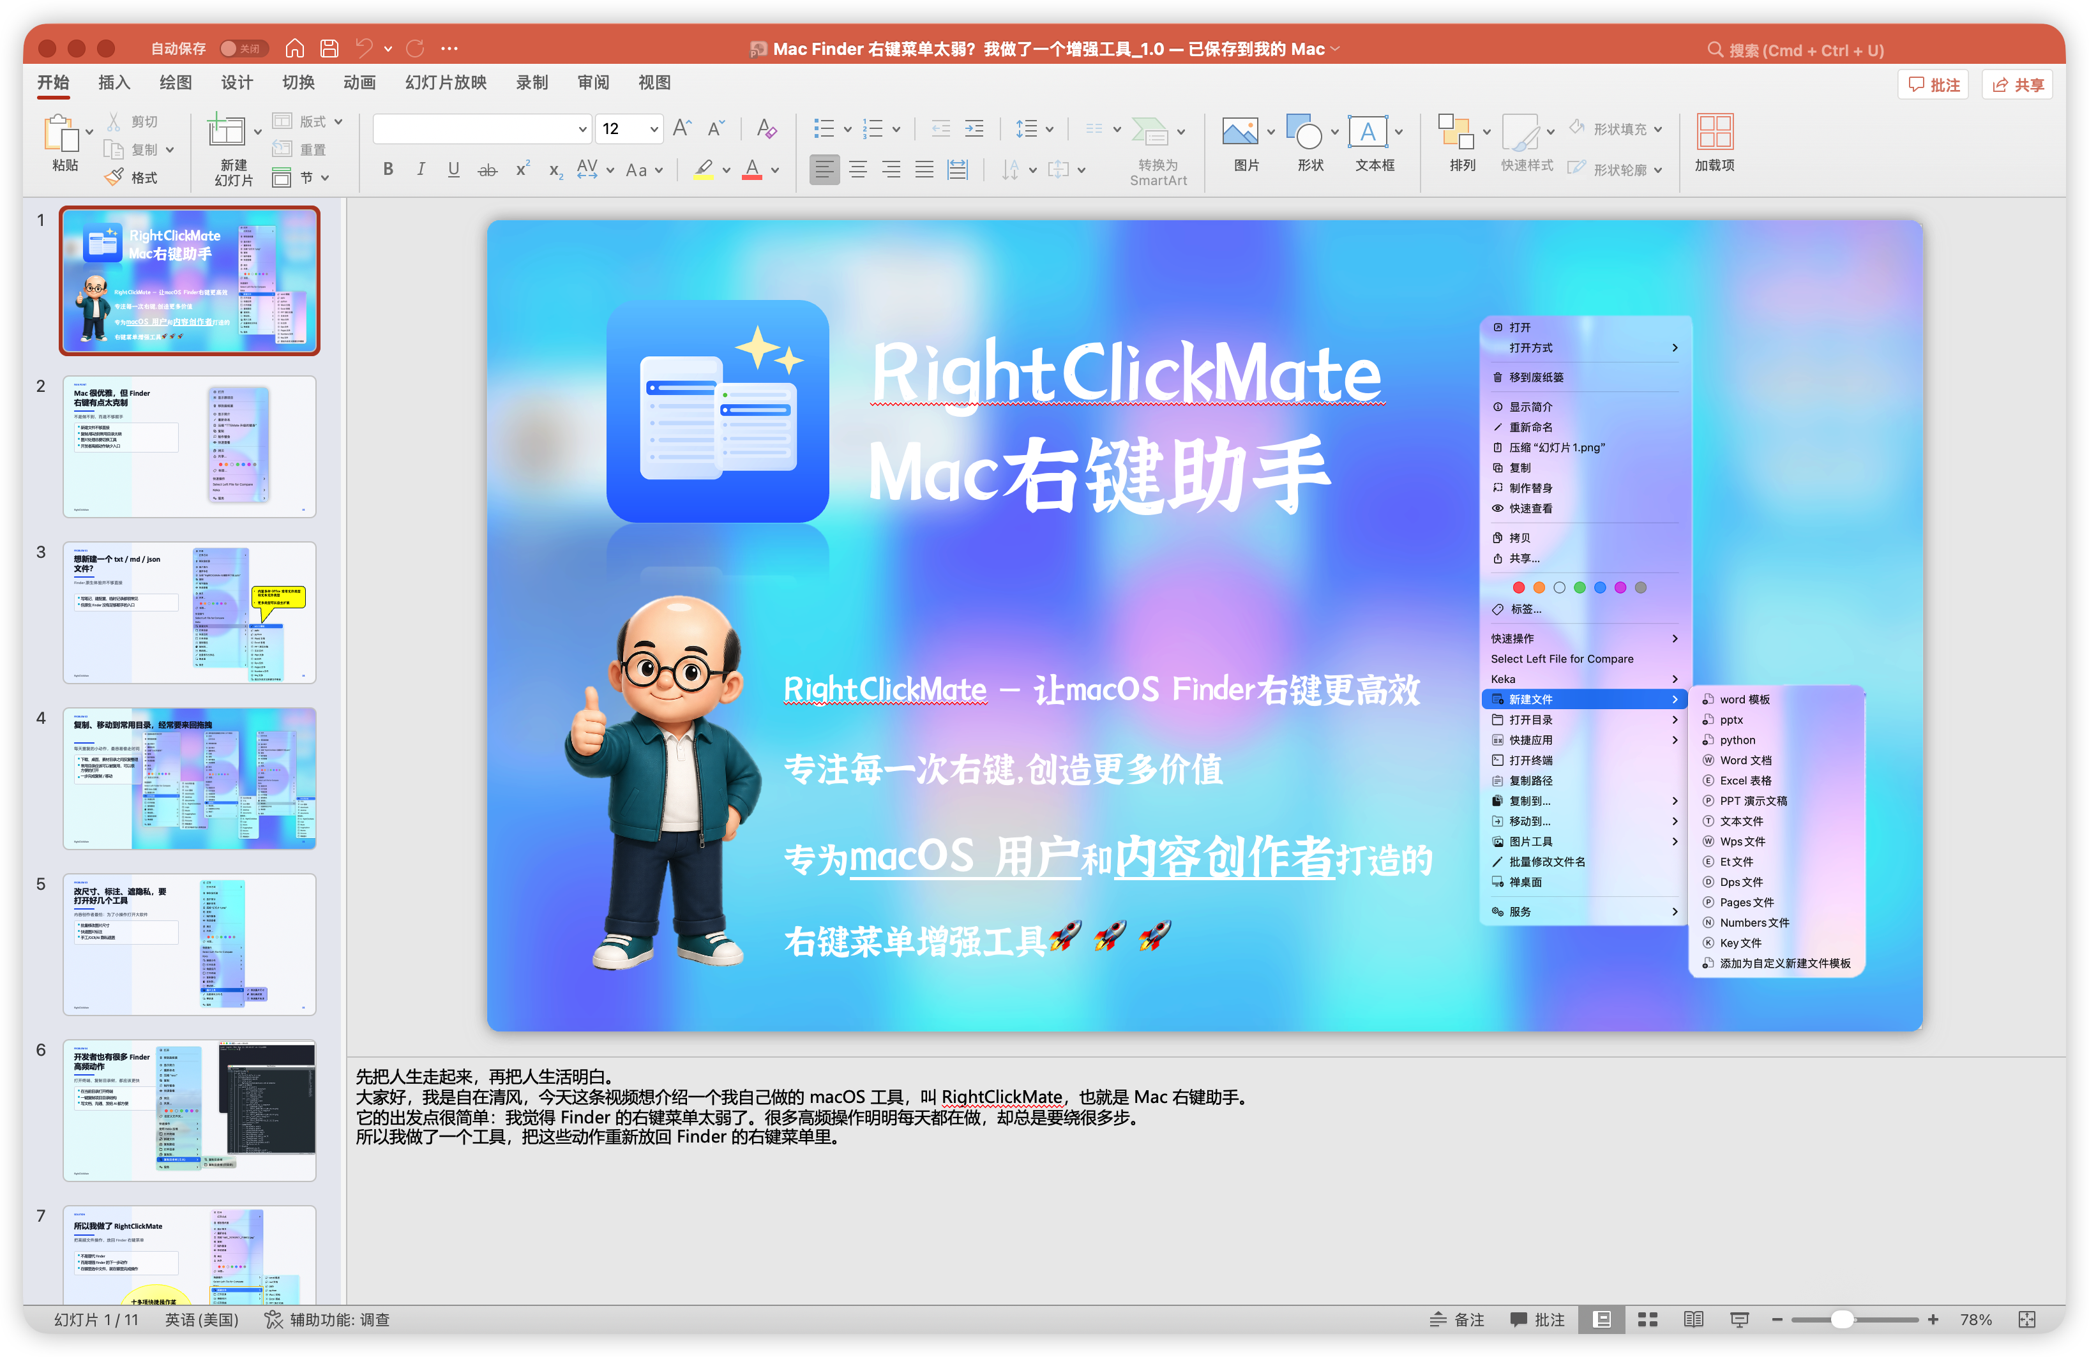
Task: Justify the paragraph text
Action: [x=924, y=169]
